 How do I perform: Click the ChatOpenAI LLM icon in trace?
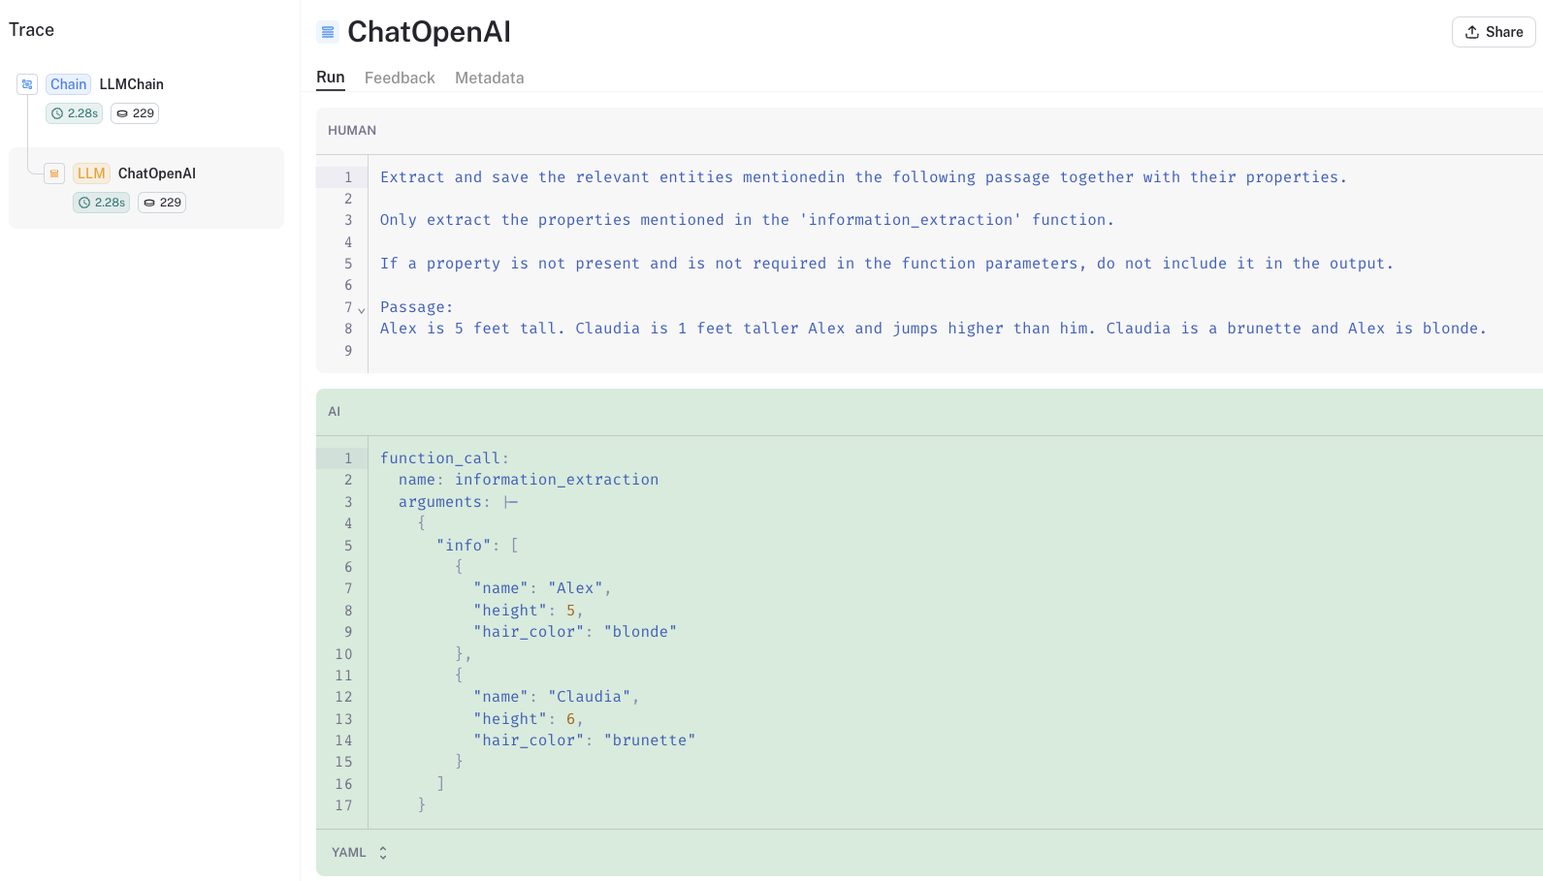pyautogui.click(x=54, y=173)
